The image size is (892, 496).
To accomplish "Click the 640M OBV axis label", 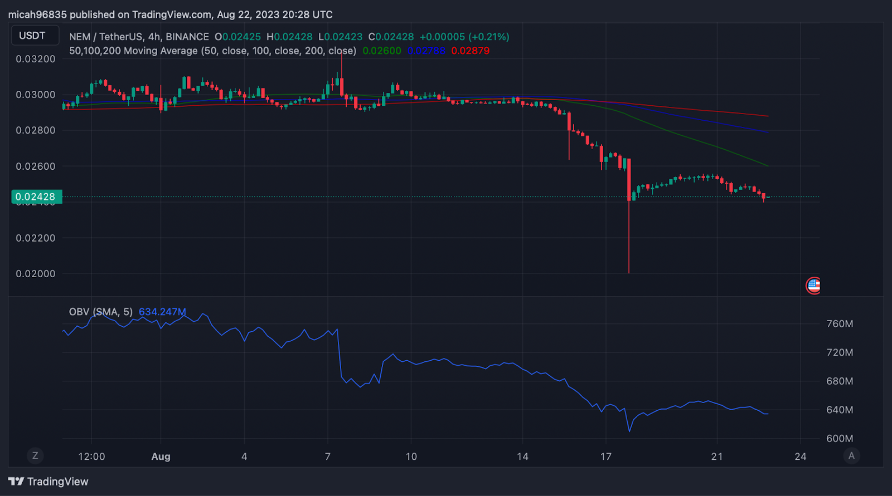I will 840,410.
